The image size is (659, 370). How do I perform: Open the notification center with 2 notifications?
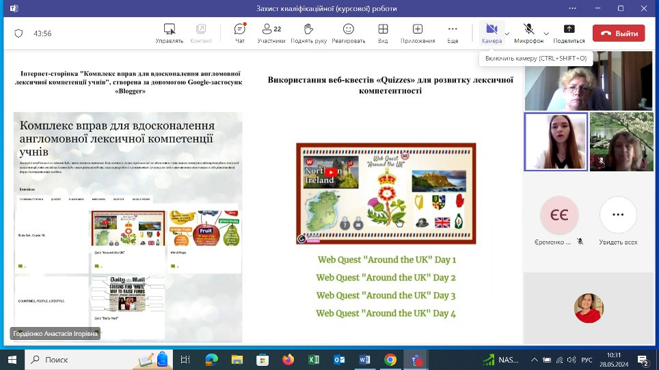click(643, 360)
